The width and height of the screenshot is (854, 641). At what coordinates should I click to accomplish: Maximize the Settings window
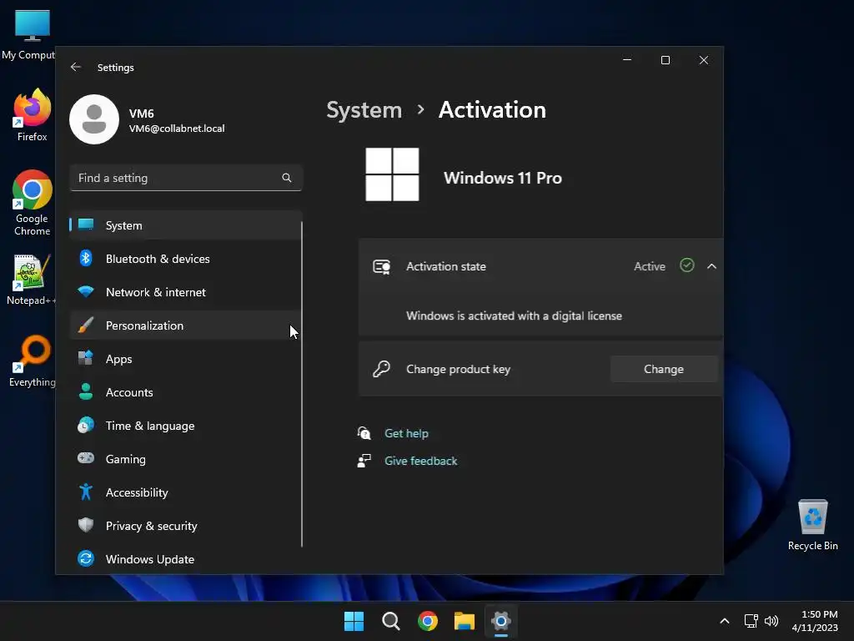(665, 60)
